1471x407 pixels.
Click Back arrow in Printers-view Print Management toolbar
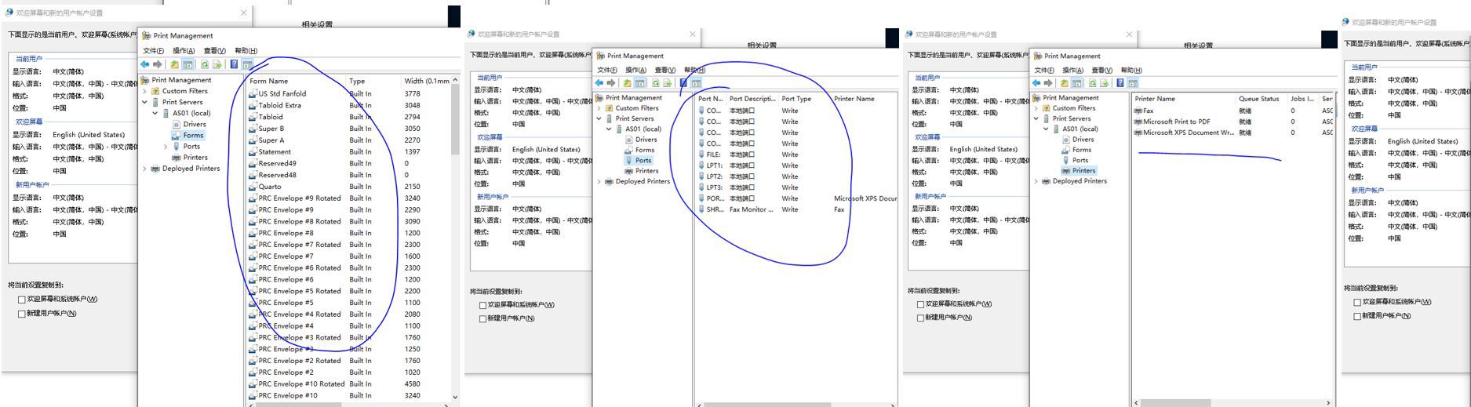[1036, 83]
